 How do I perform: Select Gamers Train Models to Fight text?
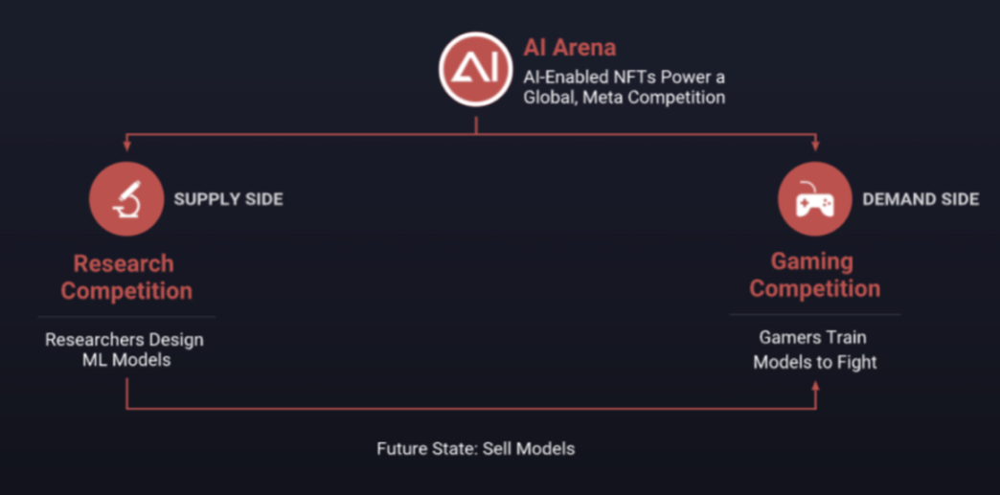(814, 349)
